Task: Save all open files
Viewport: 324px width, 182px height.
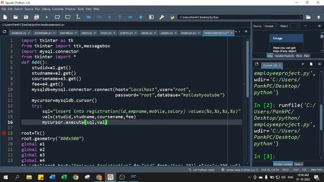Action: coord(36,17)
